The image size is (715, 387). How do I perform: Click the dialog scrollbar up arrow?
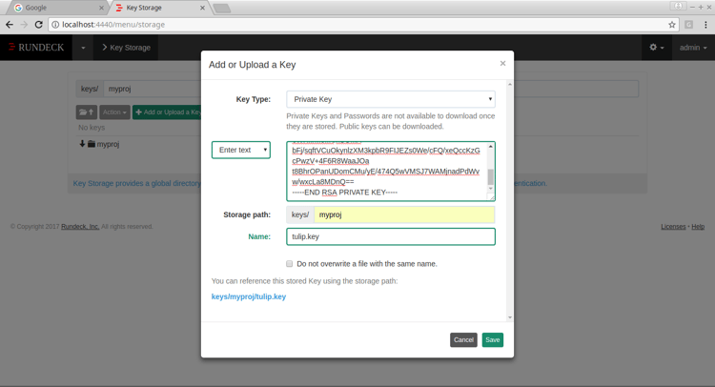coord(510,84)
